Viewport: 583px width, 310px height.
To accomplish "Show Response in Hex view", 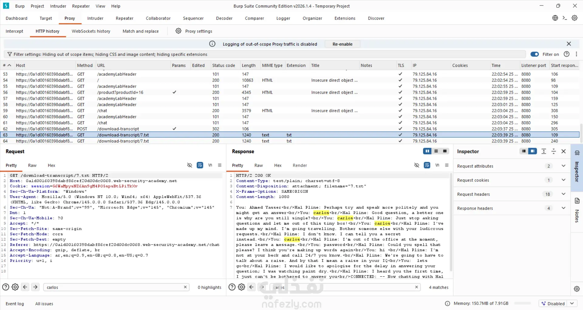I will (278, 165).
